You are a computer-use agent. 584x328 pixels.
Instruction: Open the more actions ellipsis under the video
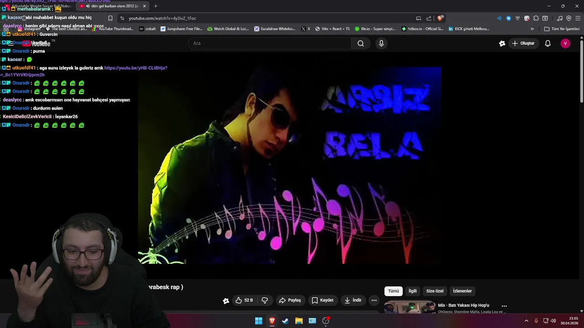[374, 300]
